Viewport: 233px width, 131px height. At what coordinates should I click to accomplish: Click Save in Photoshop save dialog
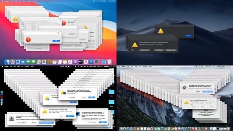pyautogui.click(x=92, y=98)
